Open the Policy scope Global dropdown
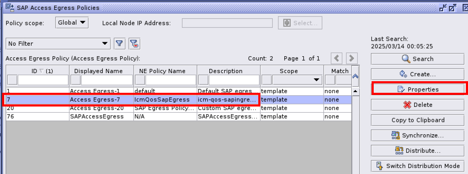This screenshot has width=468, height=174. coord(72,23)
